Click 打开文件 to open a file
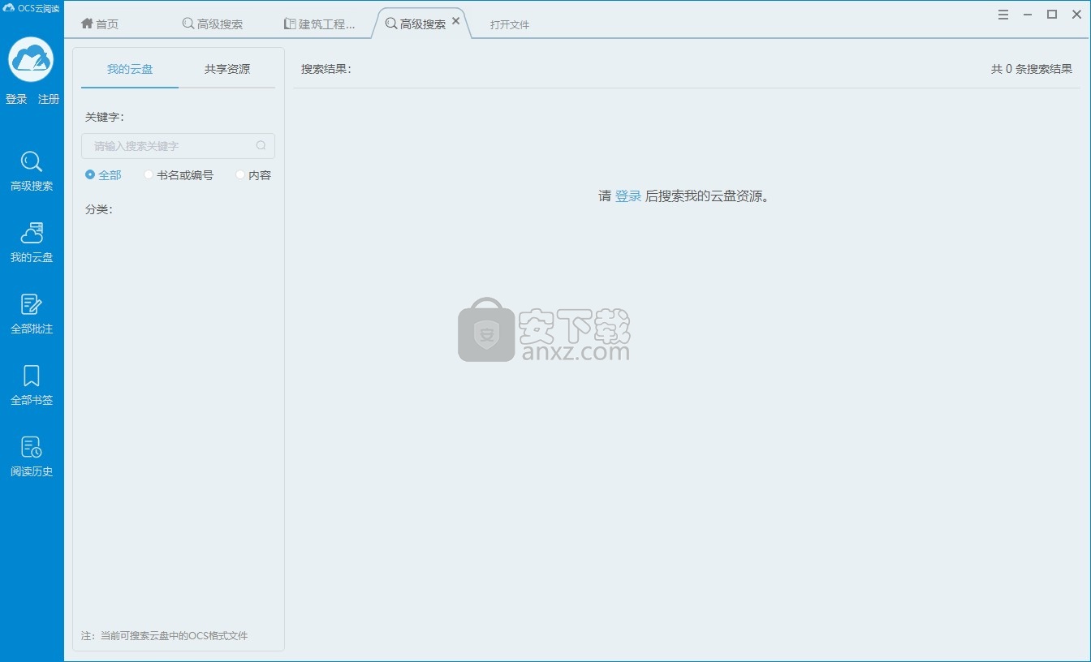 point(510,25)
